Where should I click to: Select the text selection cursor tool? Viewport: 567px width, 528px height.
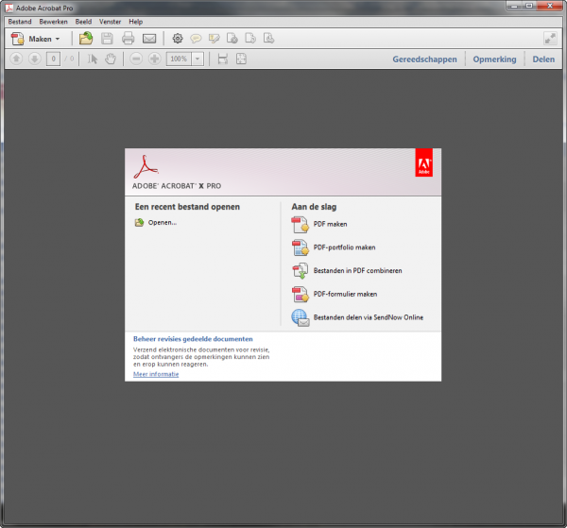pyautogui.click(x=93, y=59)
